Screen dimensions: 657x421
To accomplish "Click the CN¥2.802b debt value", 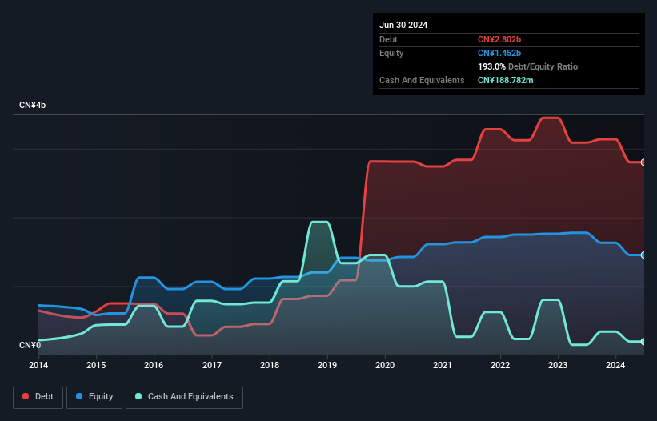I will click(x=499, y=39).
